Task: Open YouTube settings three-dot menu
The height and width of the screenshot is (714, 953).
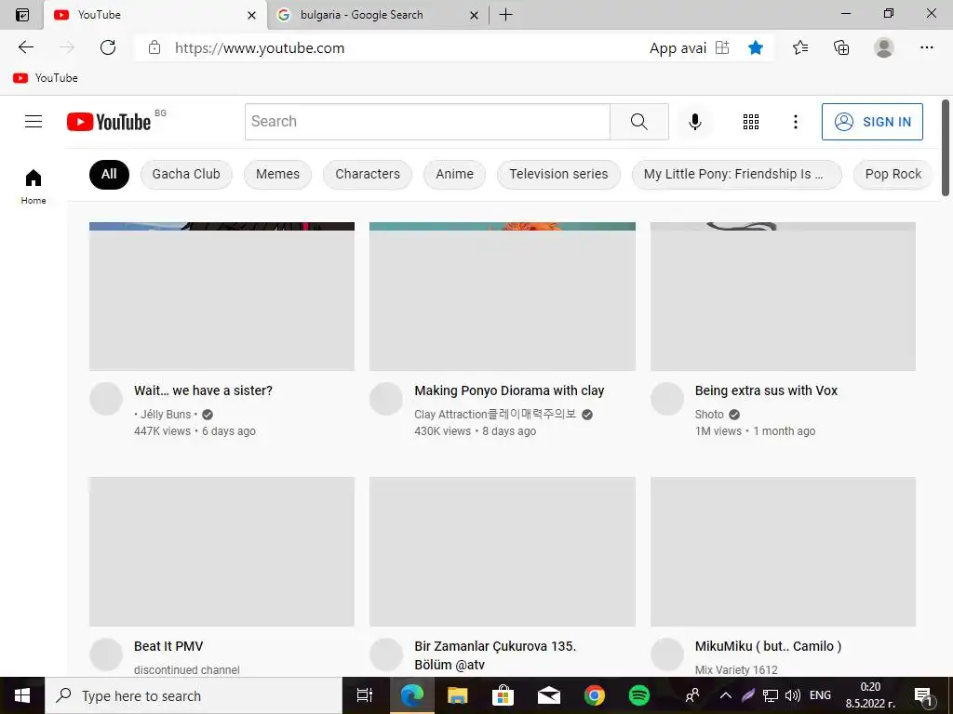Action: [x=795, y=122]
